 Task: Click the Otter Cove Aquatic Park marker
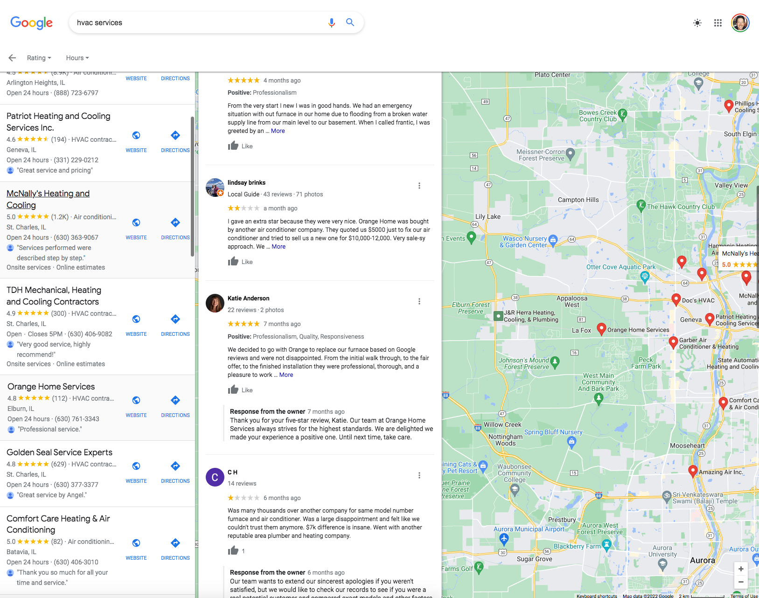click(645, 277)
